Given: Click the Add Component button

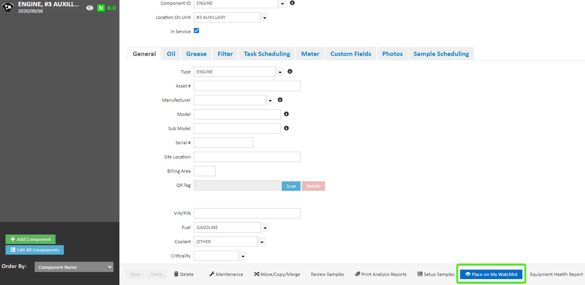Looking at the screenshot, I should tap(31, 239).
